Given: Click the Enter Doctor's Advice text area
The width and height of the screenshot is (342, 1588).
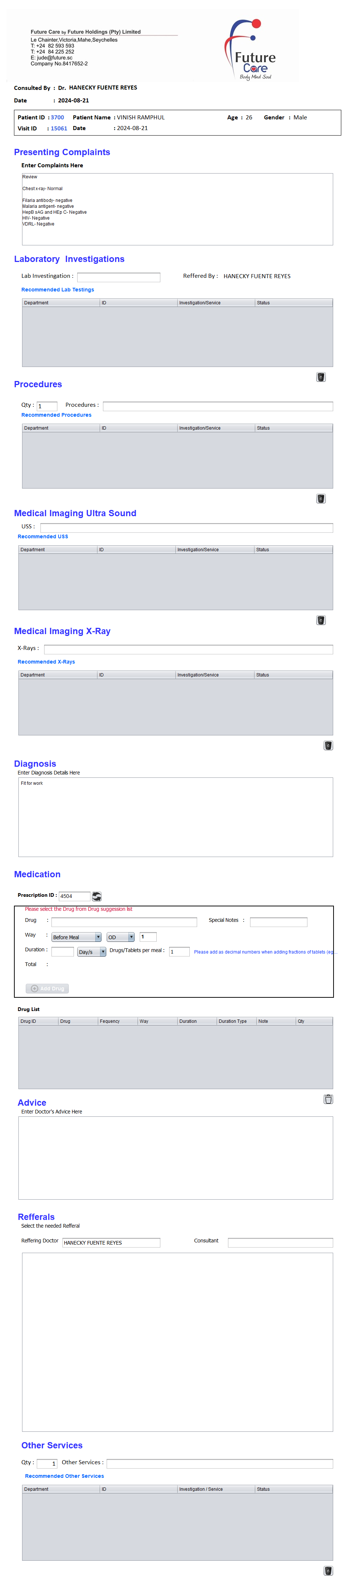Looking at the screenshot, I should [x=175, y=1157].
